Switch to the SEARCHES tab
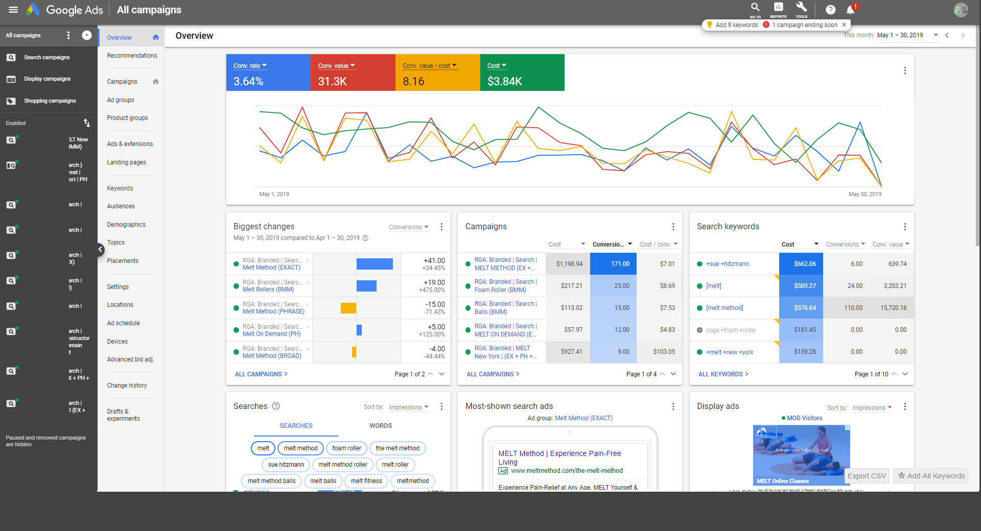Viewport: 981px width, 531px height. tap(296, 426)
